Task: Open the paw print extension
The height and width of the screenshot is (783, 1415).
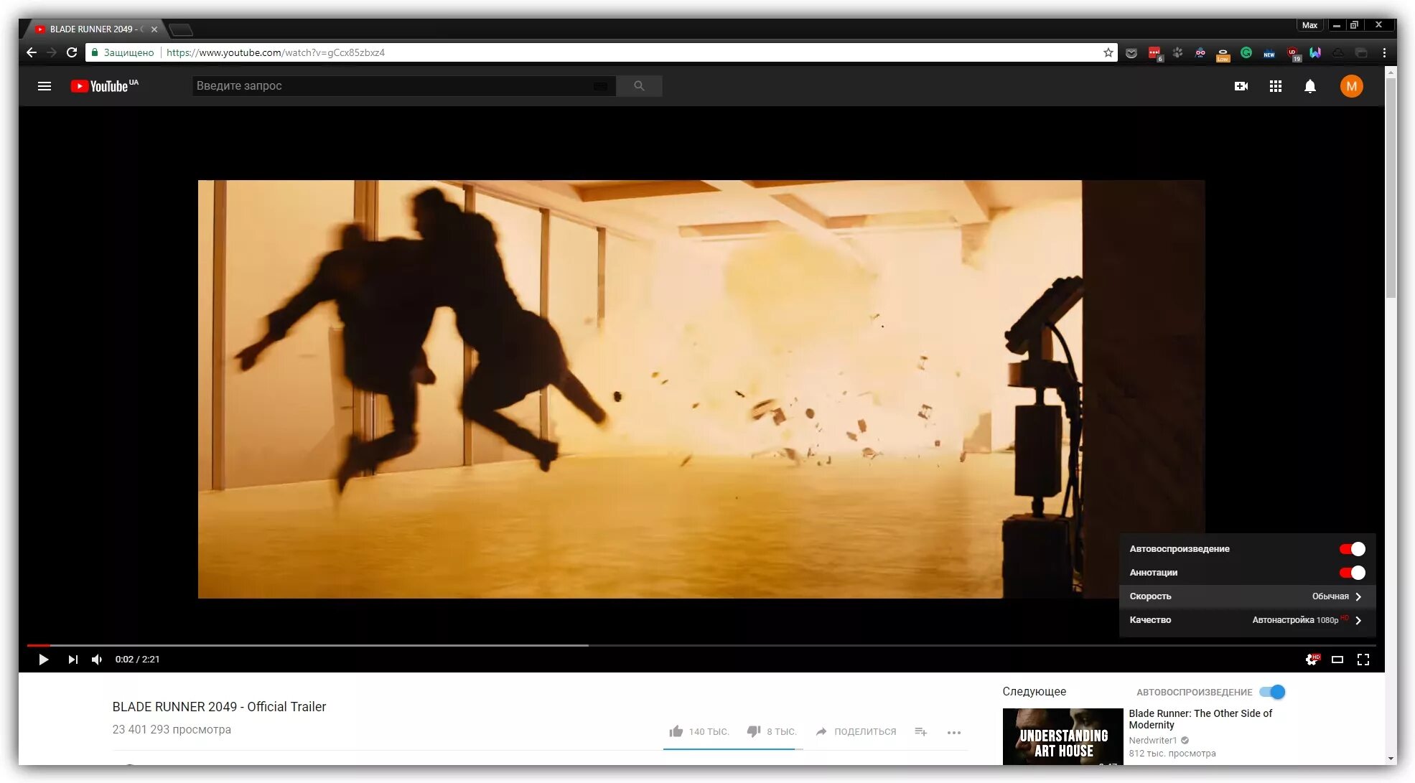Action: coord(1177,52)
